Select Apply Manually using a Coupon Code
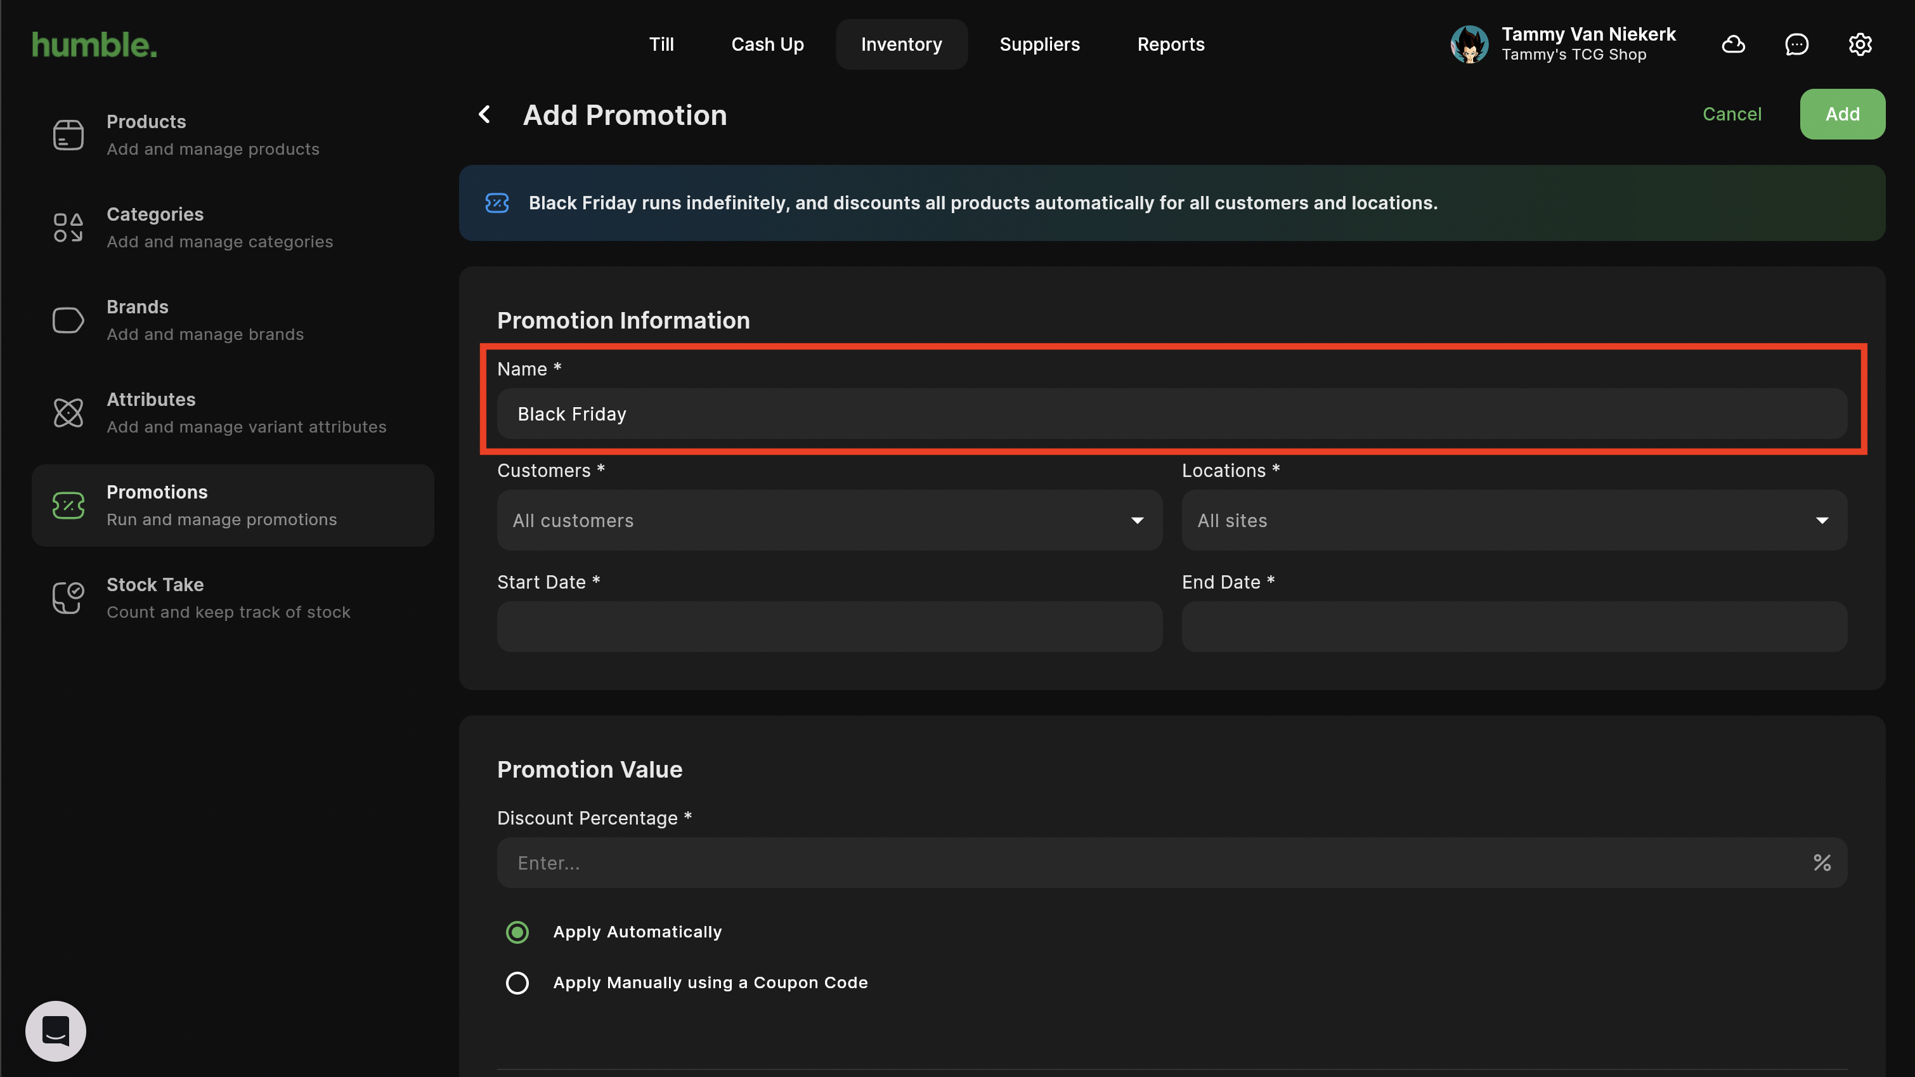Screen dimensions: 1915x1077 point(517,982)
